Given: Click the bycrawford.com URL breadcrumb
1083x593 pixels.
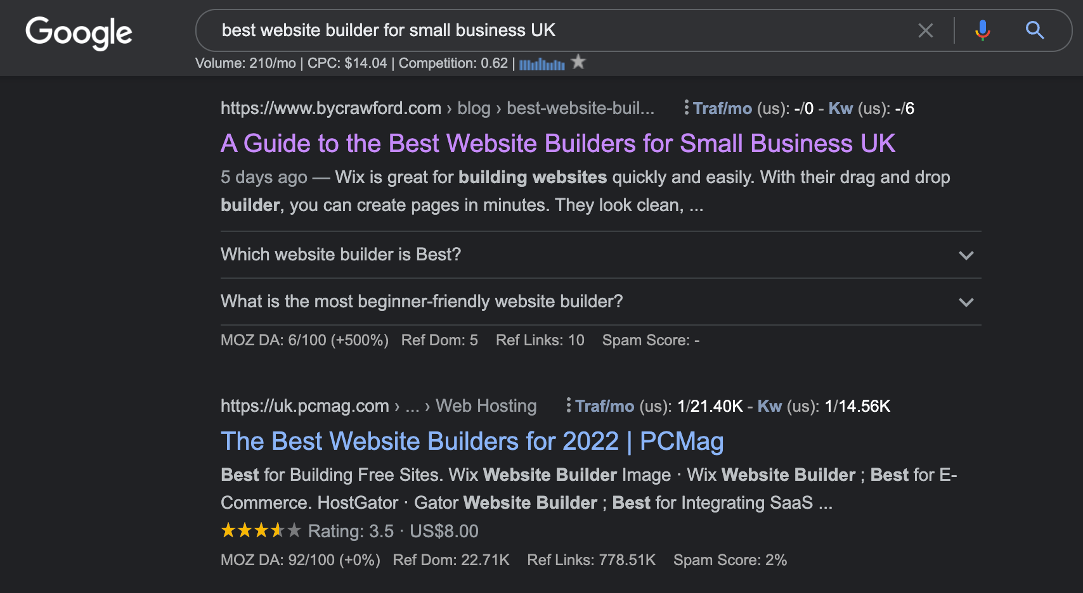Looking at the screenshot, I should 438,108.
